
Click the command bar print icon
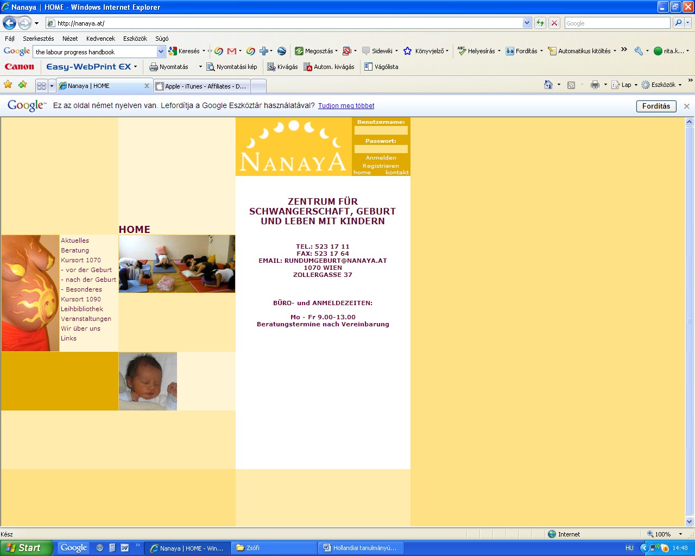(x=595, y=85)
